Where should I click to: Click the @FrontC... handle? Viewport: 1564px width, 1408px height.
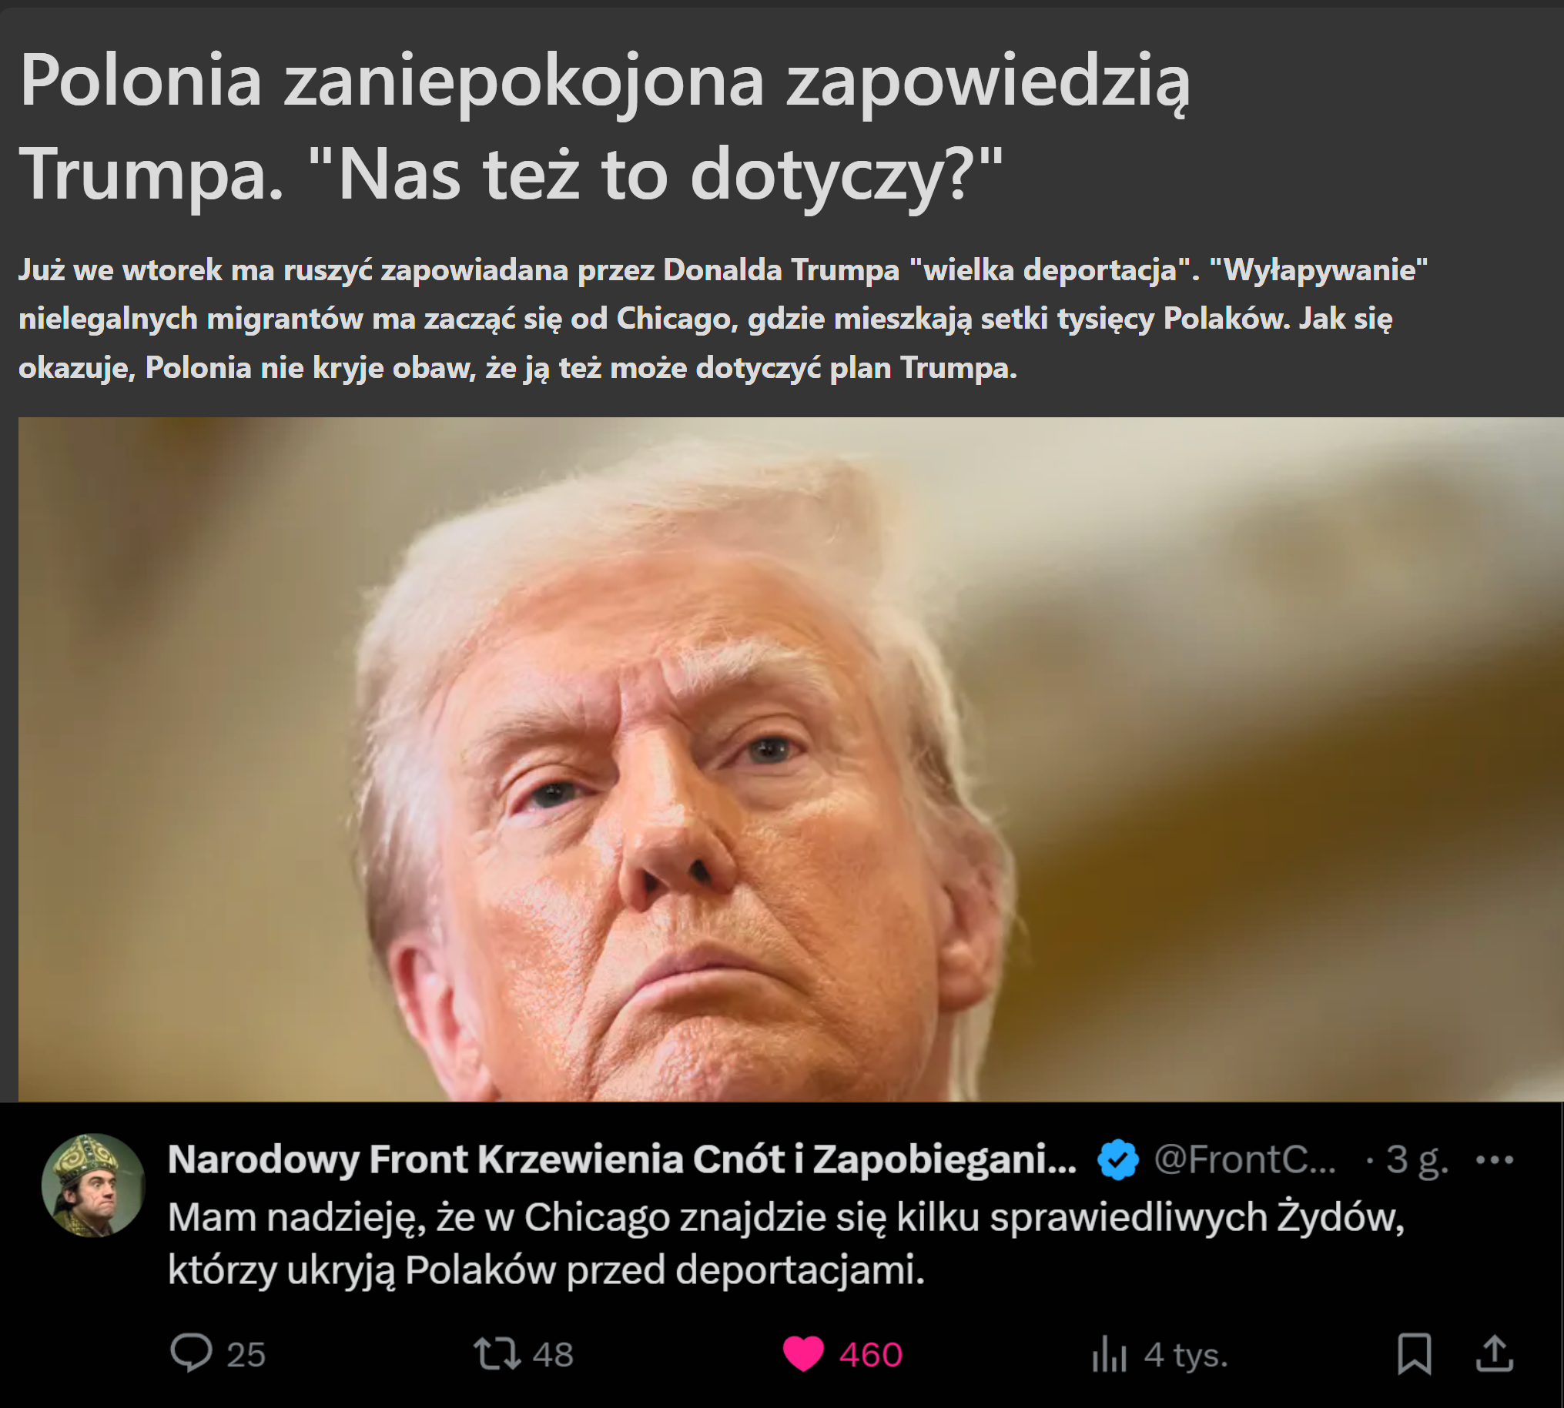pos(1244,1159)
